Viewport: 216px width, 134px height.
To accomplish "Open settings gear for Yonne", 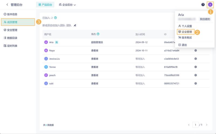I will [x=195, y=67].
